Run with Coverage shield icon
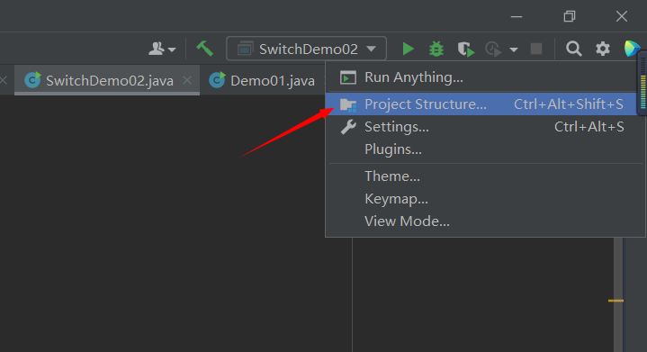Viewport: 647px width, 352px height. pos(466,50)
